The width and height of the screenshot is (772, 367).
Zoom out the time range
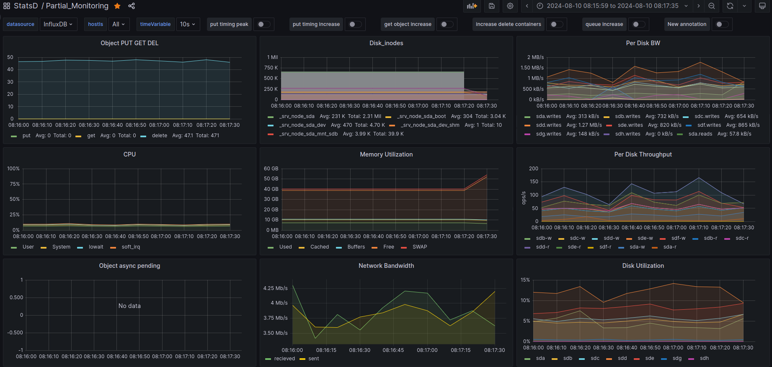tap(712, 6)
